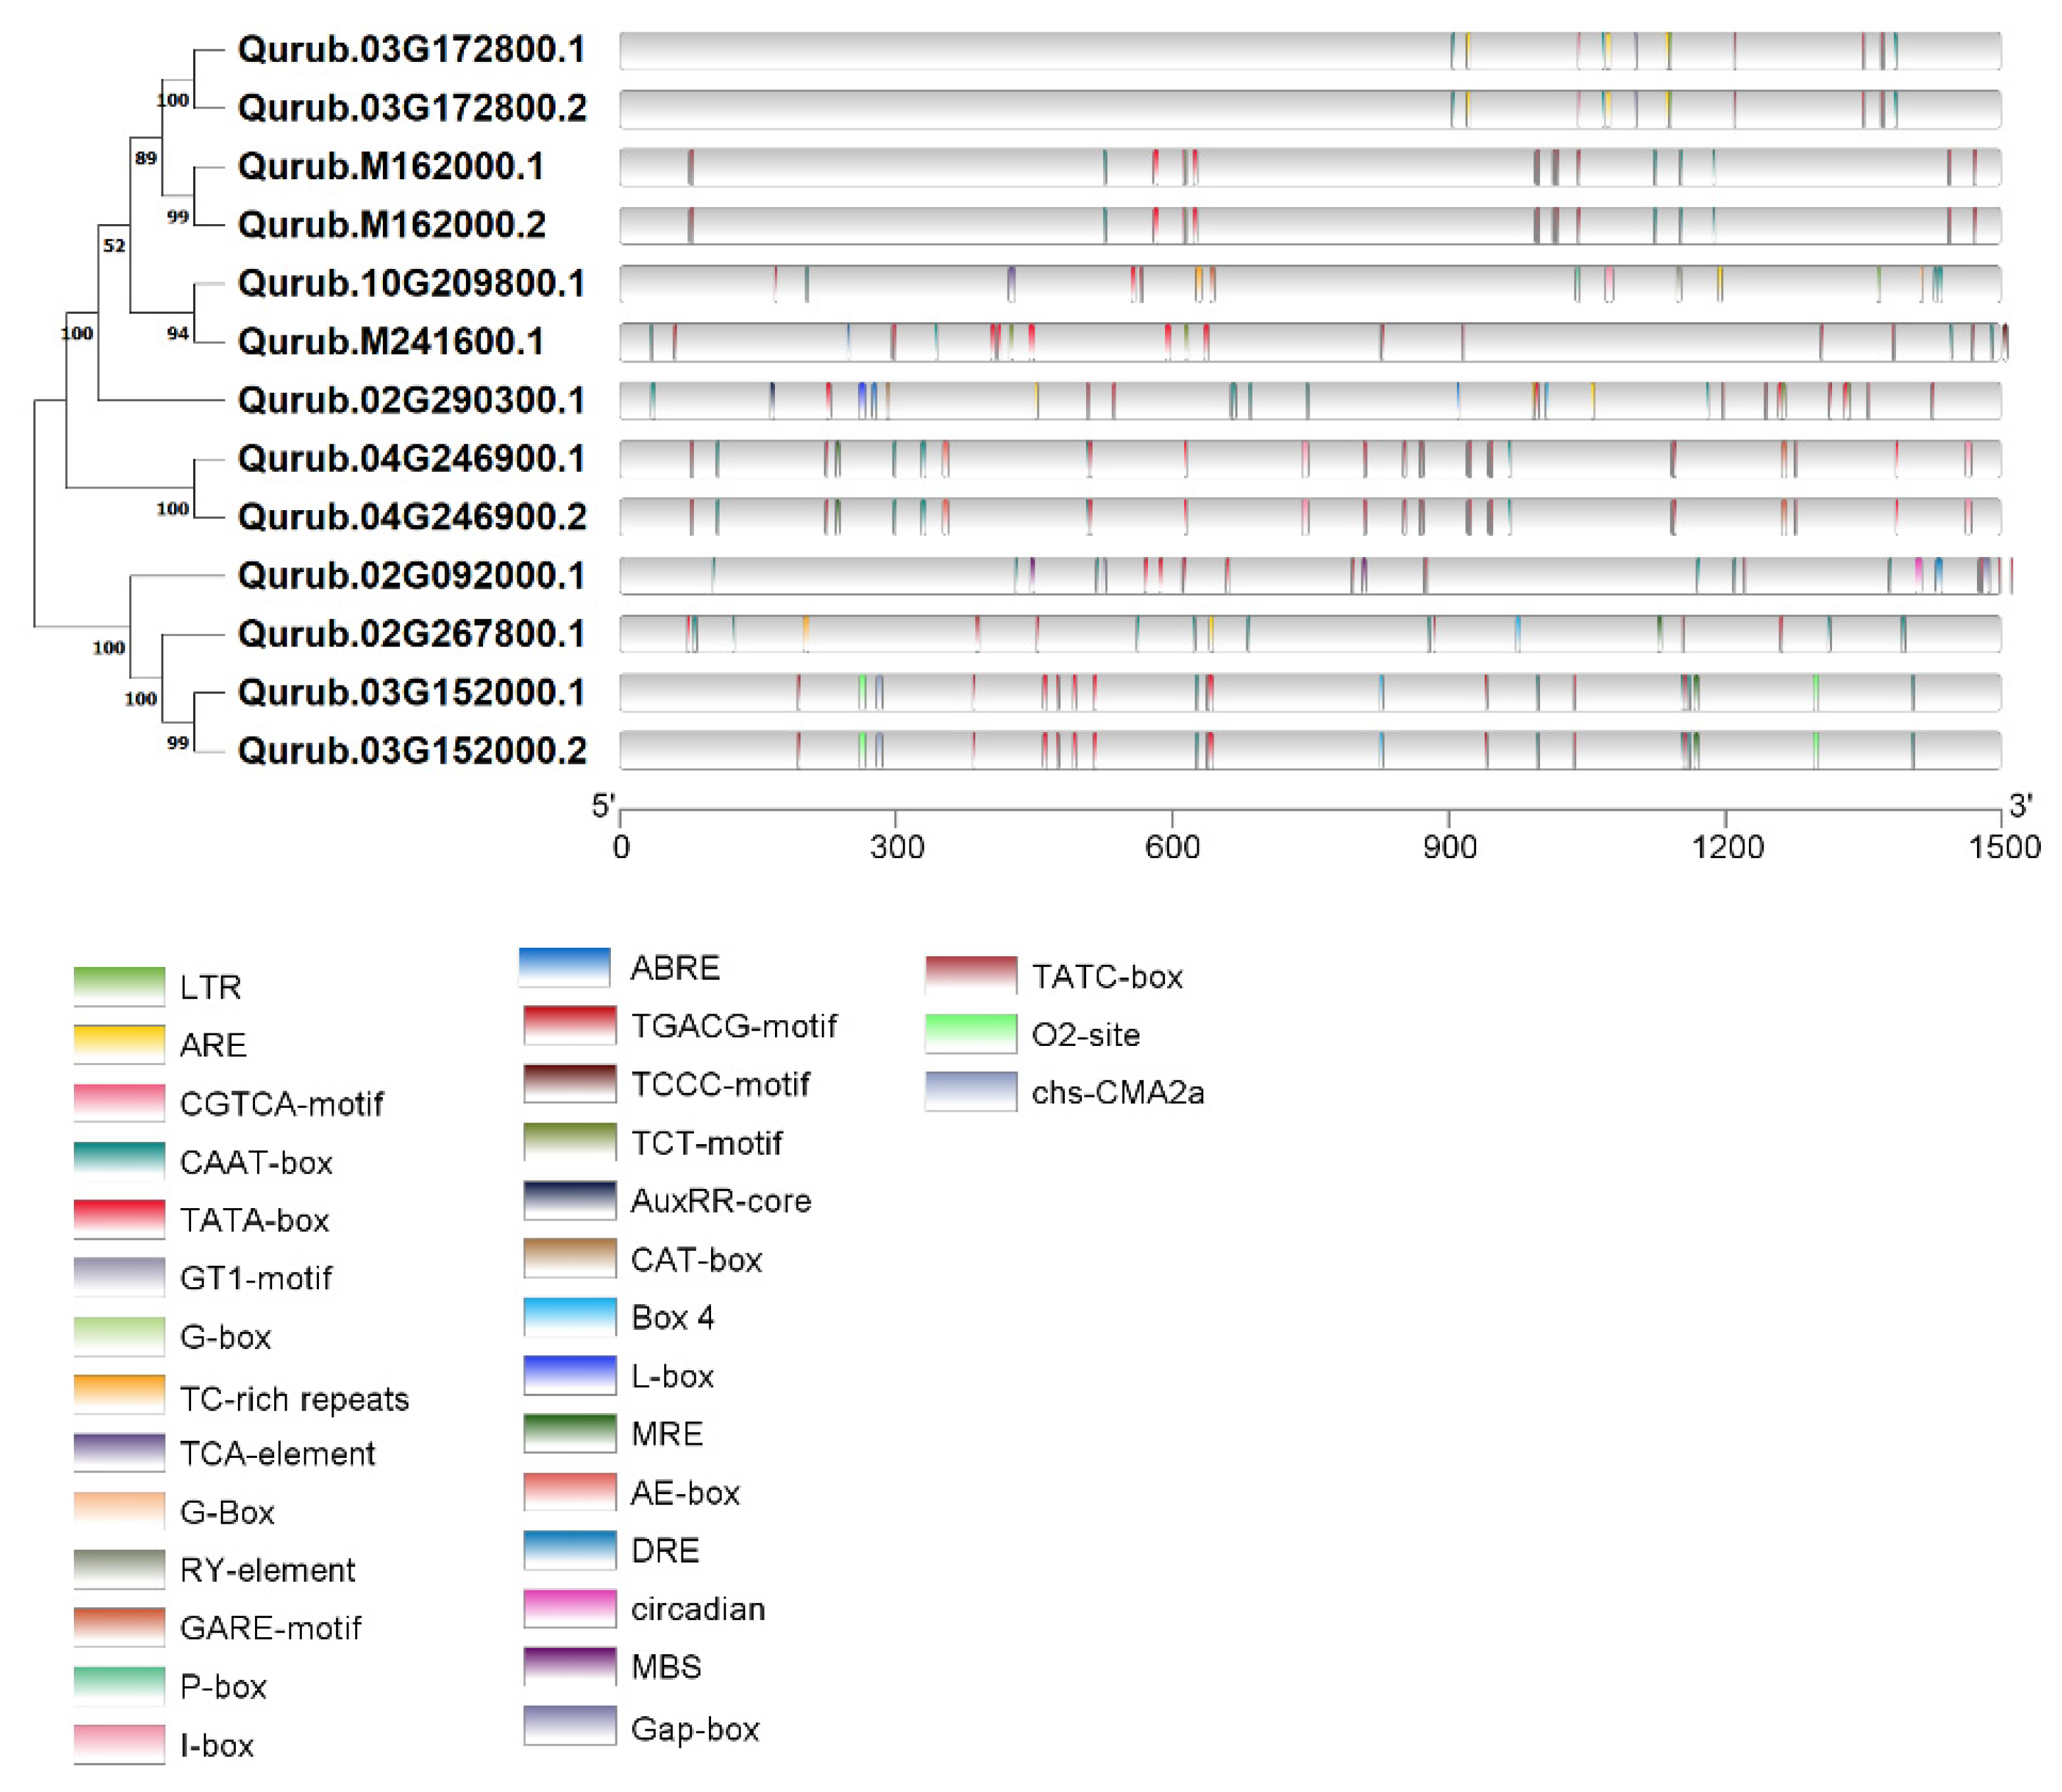Click the Qurub.10G209800.1 promoter bar
2062x1792 pixels.
1310,284
